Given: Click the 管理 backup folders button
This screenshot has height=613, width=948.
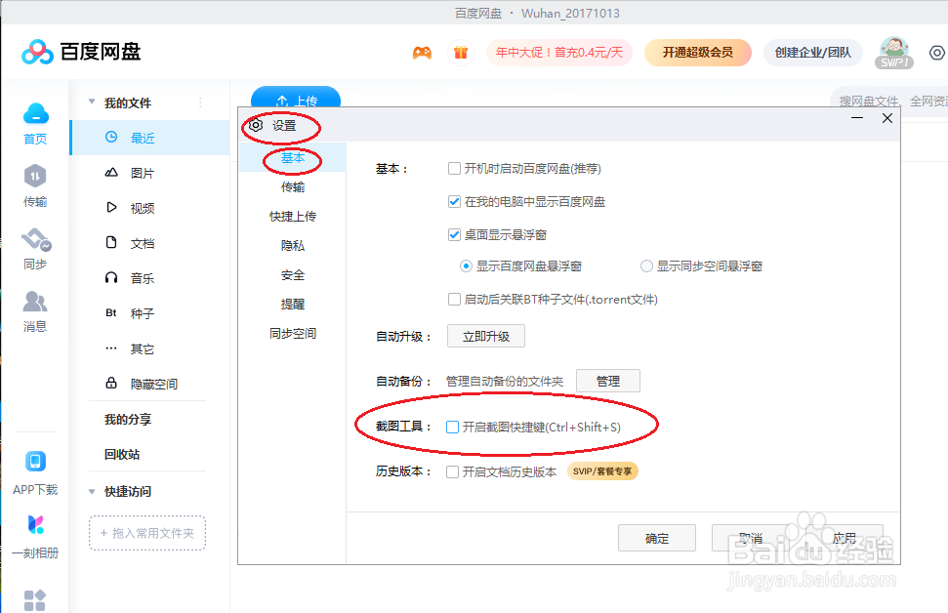Looking at the screenshot, I should pyautogui.click(x=608, y=381).
